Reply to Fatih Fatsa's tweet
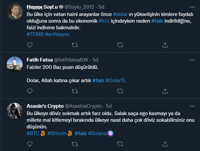The height and width of the screenshot is (151, 200). (30, 90)
